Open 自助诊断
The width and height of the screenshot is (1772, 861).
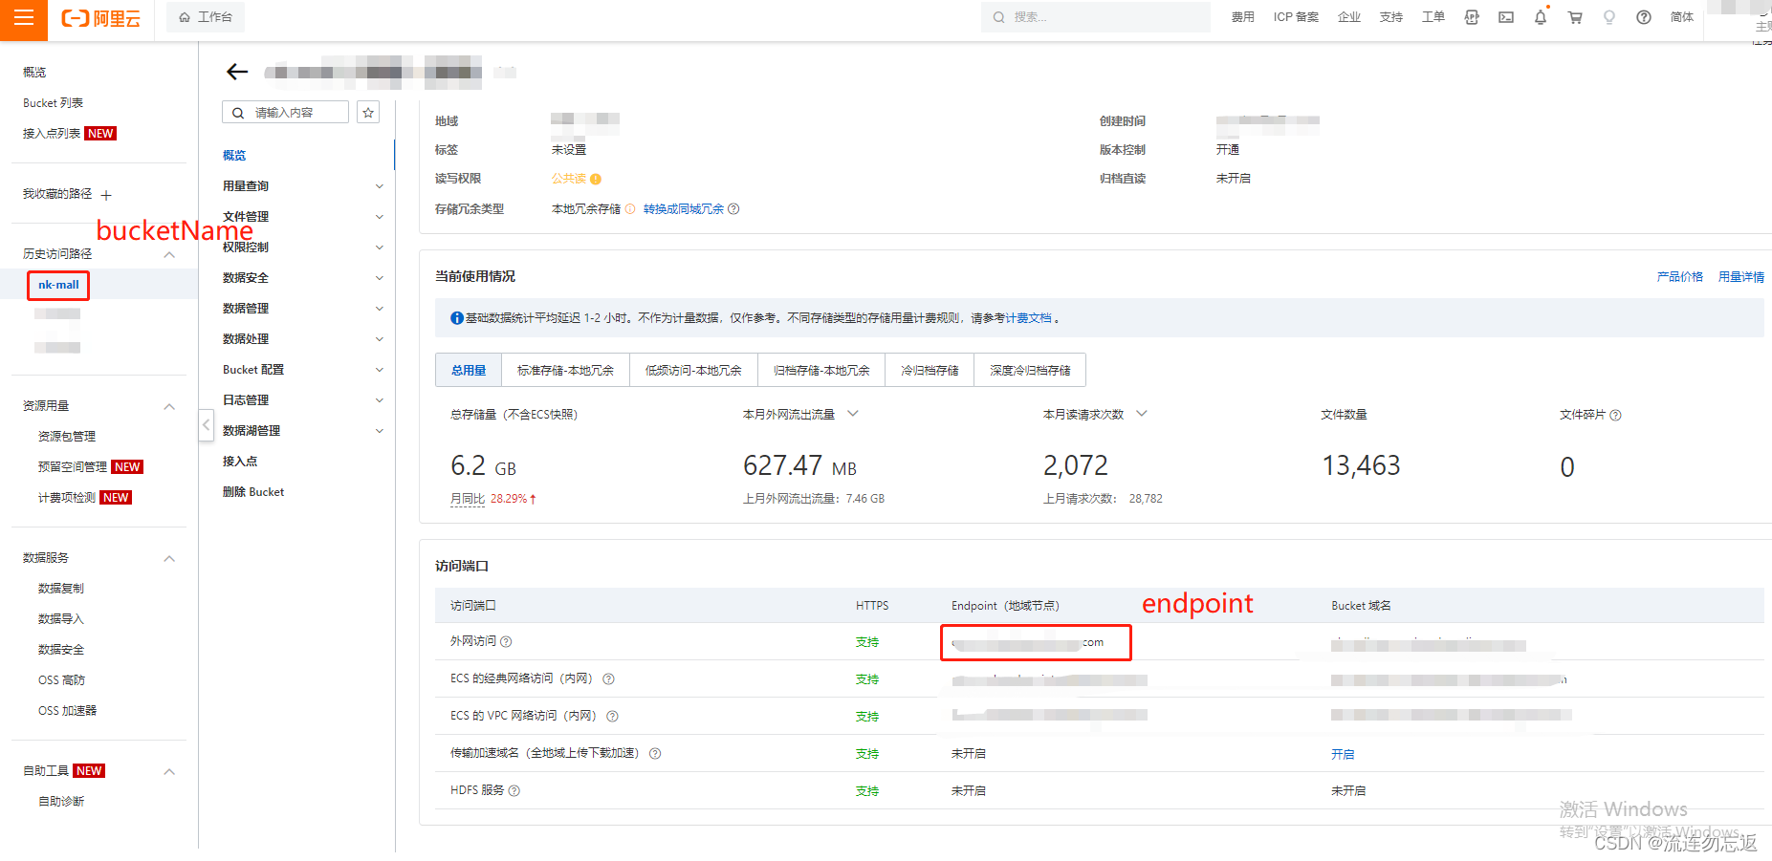click(61, 802)
